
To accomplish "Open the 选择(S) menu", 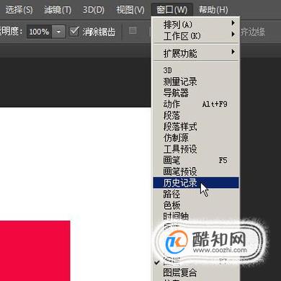I will pos(19,9).
